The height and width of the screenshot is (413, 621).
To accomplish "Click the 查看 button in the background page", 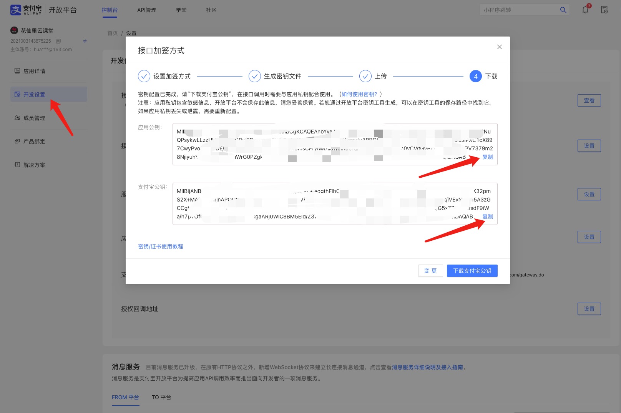I will 589,100.
